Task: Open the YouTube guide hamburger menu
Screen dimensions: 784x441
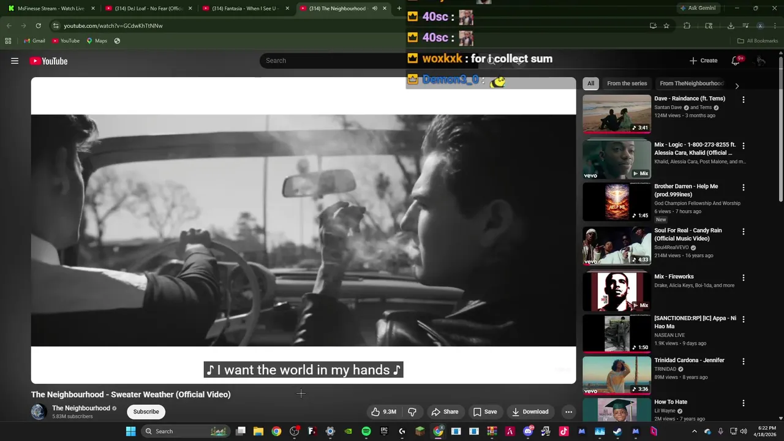Action: pyautogui.click(x=15, y=61)
